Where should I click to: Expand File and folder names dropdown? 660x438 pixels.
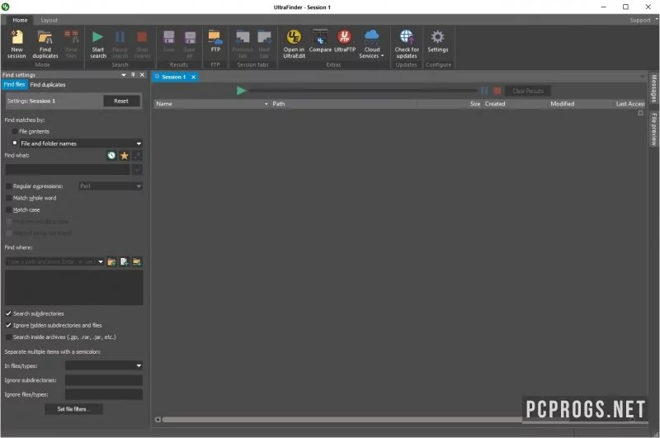click(x=139, y=144)
